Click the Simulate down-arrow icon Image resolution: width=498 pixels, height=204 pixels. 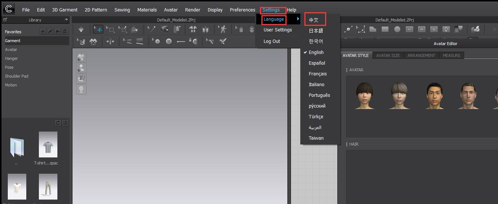(81, 30)
